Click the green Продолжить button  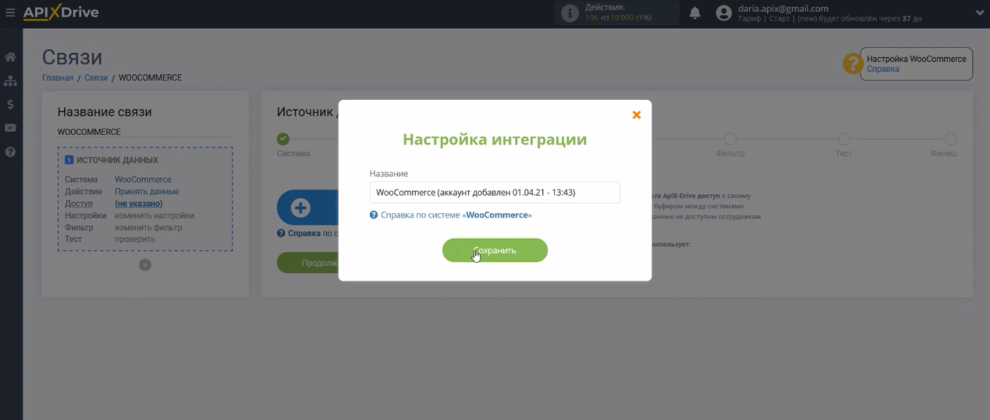coord(308,263)
